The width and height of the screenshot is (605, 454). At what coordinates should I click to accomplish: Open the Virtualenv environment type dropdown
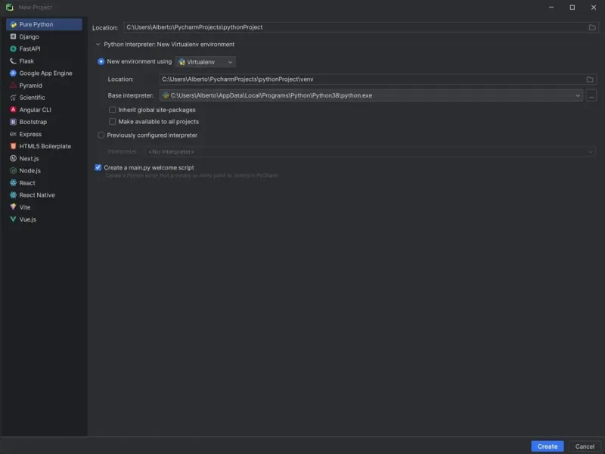point(205,62)
